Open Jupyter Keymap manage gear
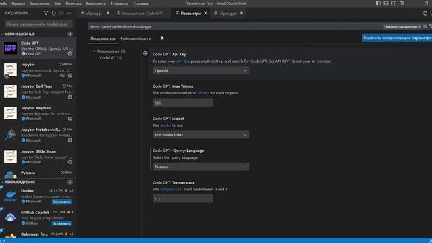The height and width of the screenshot is (243, 432). pyautogui.click(x=70, y=119)
